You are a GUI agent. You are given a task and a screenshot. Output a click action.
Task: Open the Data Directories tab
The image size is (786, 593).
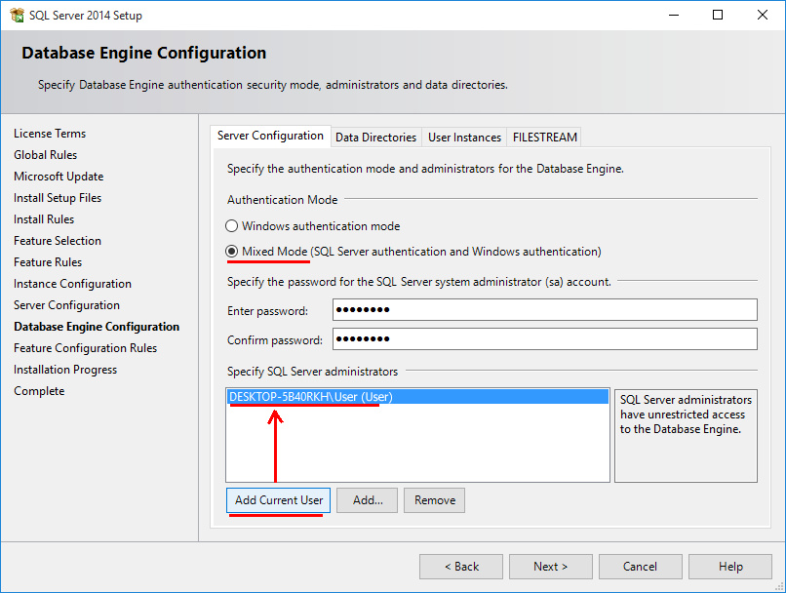[376, 138]
